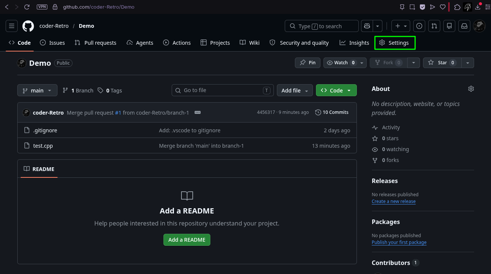Click the green Add a README button
This screenshot has height=274, width=491.
point(187,240)
